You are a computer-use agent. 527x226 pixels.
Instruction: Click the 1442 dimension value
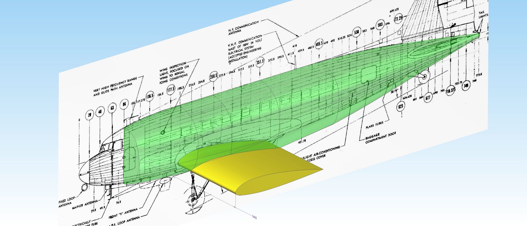254,217
